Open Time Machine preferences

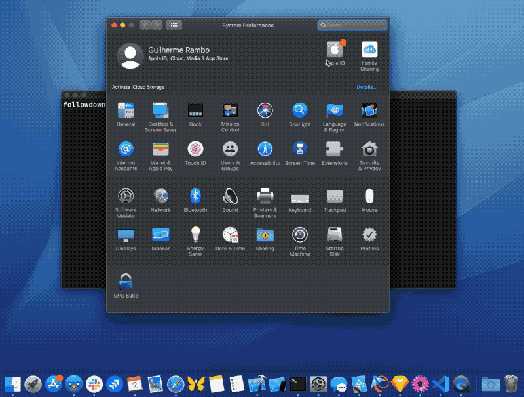point(300,235)
